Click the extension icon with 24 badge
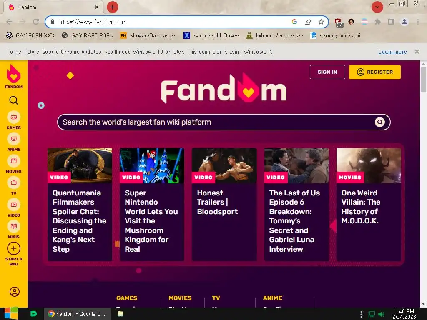This screenshot has height=320, width=427. (x=339, y=22)
